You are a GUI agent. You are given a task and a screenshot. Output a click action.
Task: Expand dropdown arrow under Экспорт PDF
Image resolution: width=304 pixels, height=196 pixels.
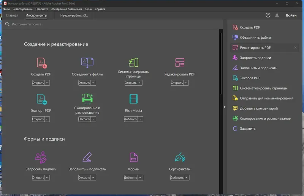[x=47, y=119]
